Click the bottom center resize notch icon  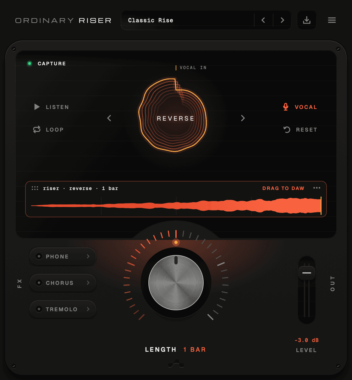point(176,364)
